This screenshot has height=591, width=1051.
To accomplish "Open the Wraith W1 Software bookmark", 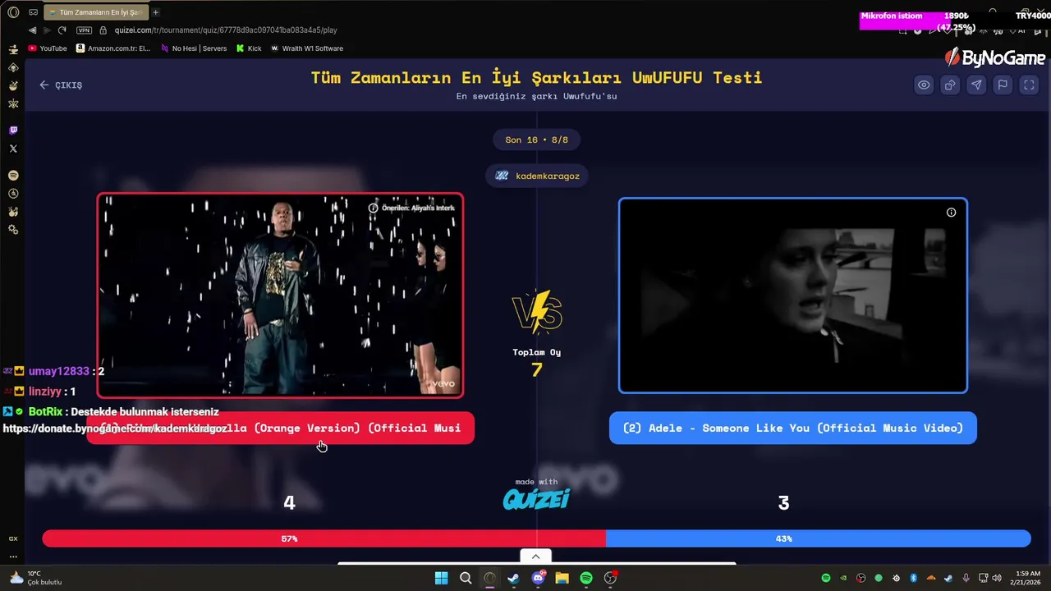I will (x=307, y=48).
